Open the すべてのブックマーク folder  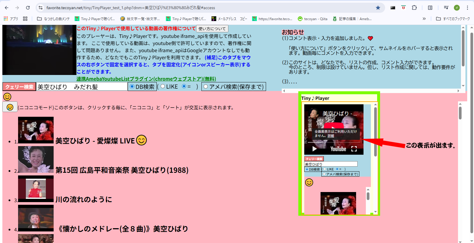pyautogui.click(x=453, y=19)
